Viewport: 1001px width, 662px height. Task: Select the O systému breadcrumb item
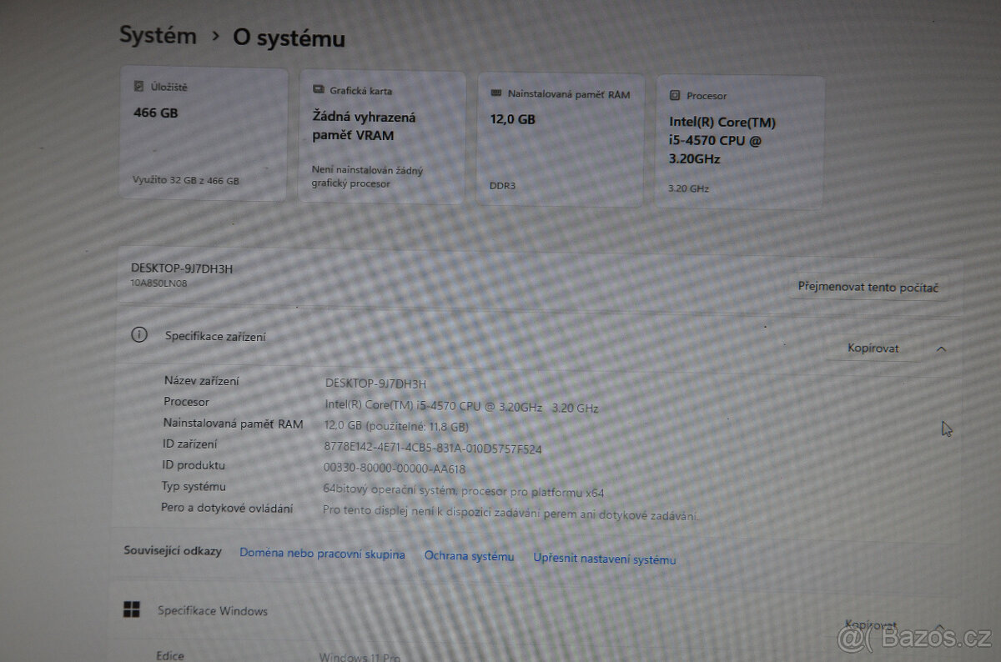289,38
